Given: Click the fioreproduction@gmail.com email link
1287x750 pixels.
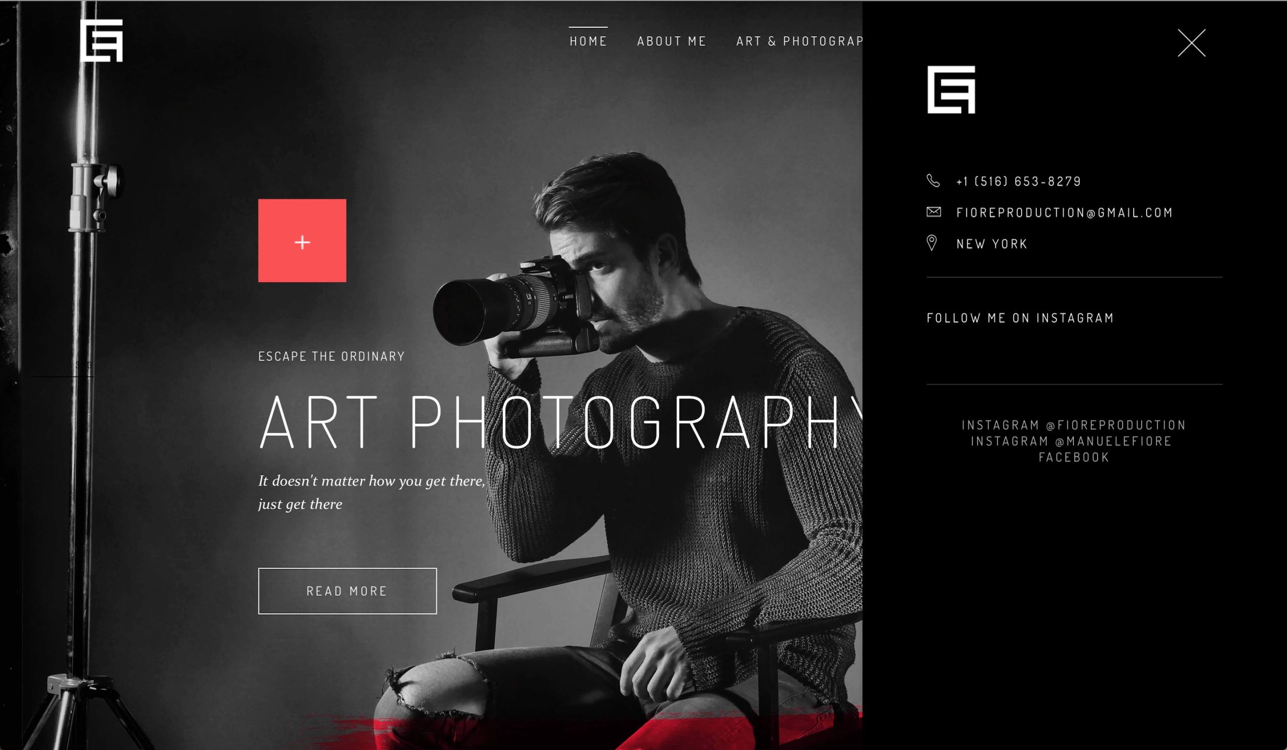Looking at the screenshot, I should [x=1064, y=213].
